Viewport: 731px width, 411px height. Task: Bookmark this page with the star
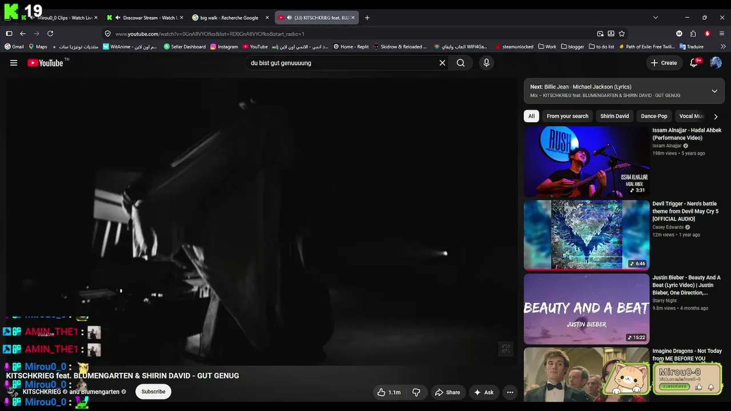tap(621, 34)
